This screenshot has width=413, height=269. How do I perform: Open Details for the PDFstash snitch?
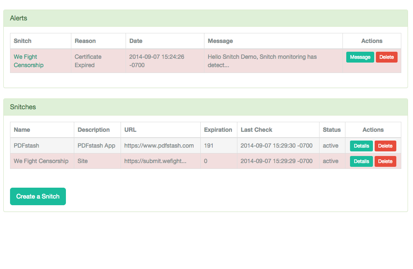click(x=361, y=146)
